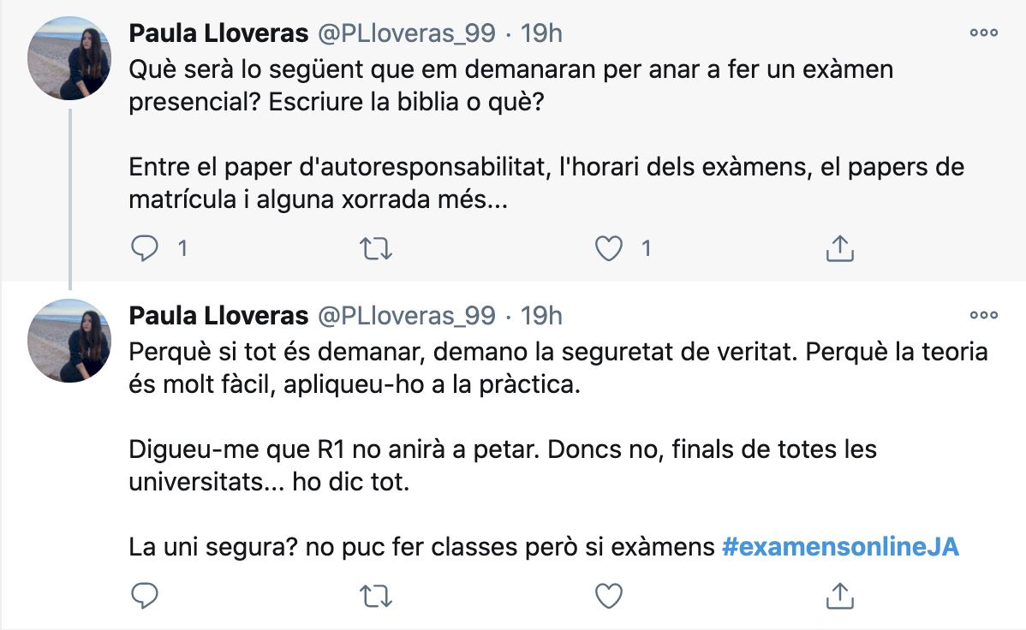Retweet the first tweet about exàmen presencial
This screenshot has height=630, width=1026.
pos(376,249)
